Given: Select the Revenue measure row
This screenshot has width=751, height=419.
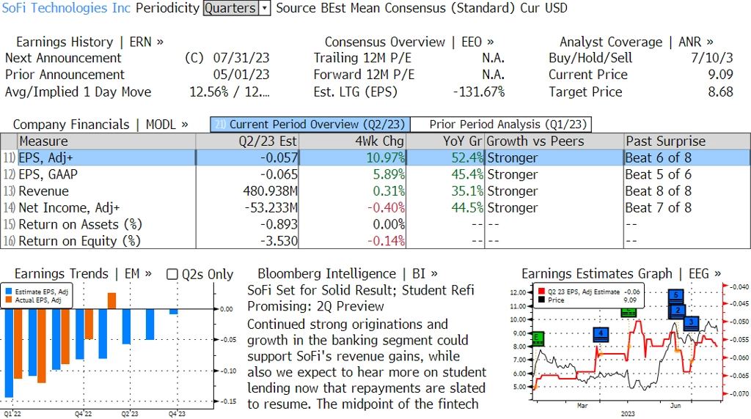Looking at the screenshot, I should pos(375,191).
